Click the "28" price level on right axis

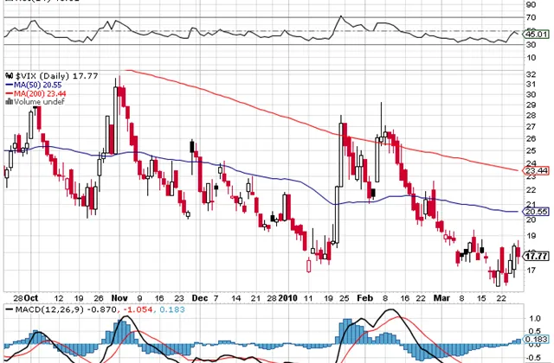[531, 116]
